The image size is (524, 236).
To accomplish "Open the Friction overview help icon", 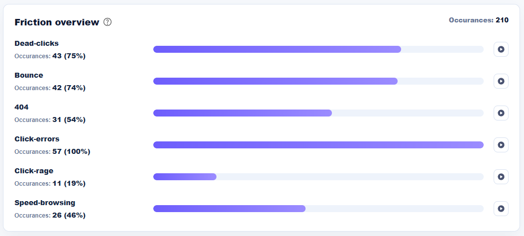I will (107, 22).
